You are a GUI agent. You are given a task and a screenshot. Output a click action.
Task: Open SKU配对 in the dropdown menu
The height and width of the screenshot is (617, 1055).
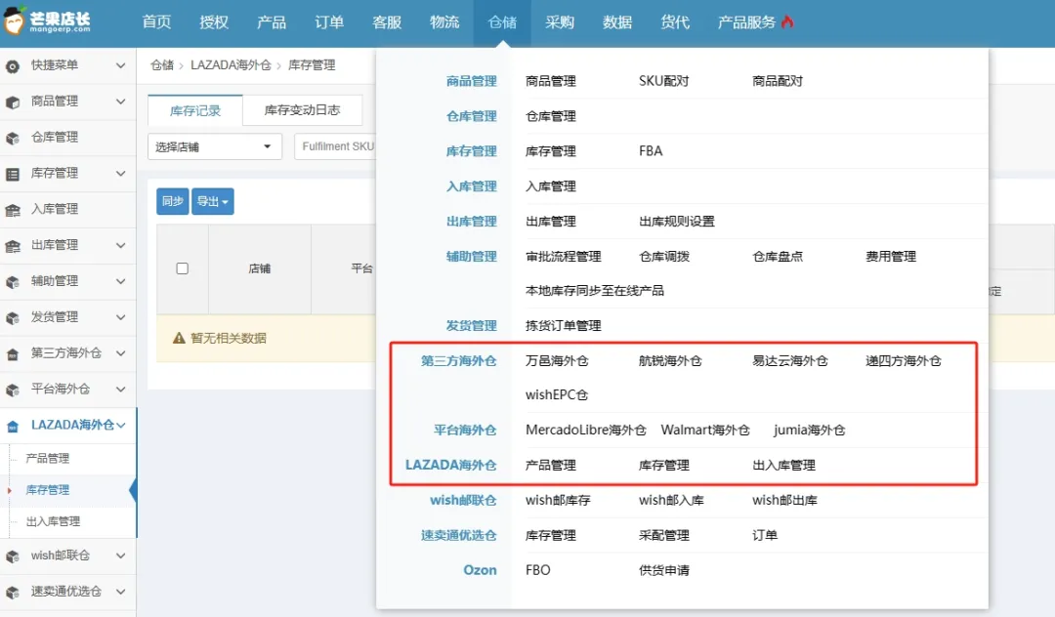[x=663, y=81]
